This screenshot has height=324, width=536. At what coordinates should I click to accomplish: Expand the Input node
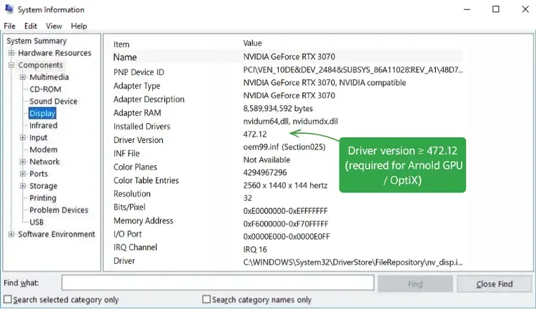tap(23, 137)
